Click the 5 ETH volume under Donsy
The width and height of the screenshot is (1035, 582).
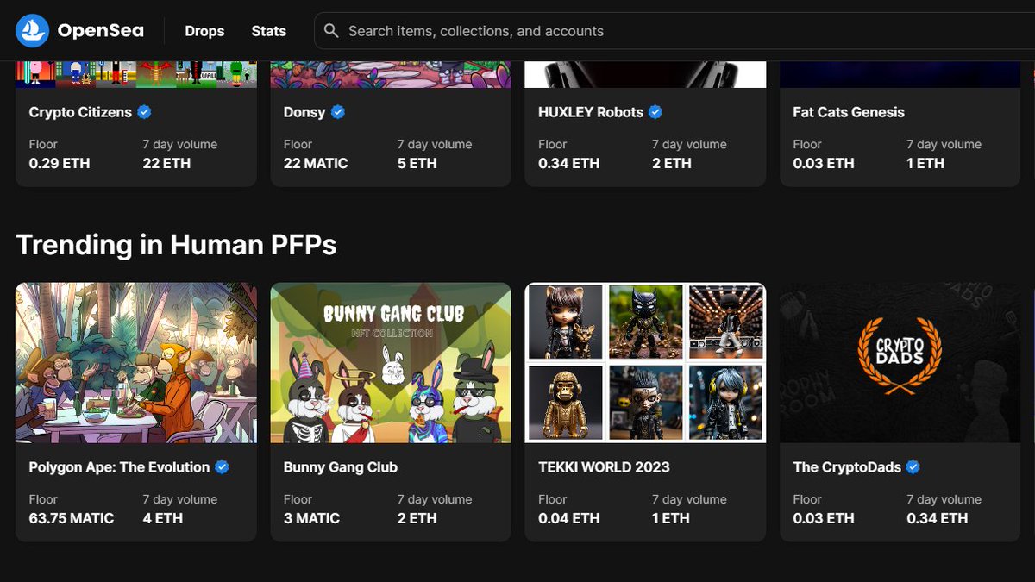[417, 163]
